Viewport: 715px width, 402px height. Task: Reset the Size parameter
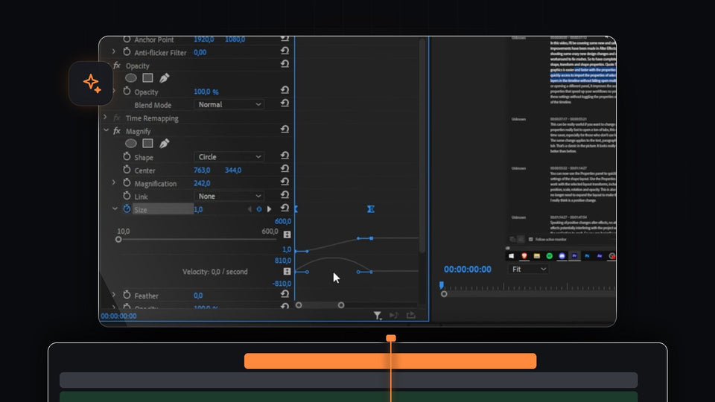click(x=285, y=208)
